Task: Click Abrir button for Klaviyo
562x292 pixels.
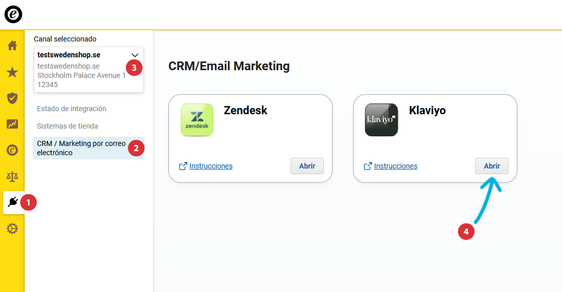Action: pos(492,166)
